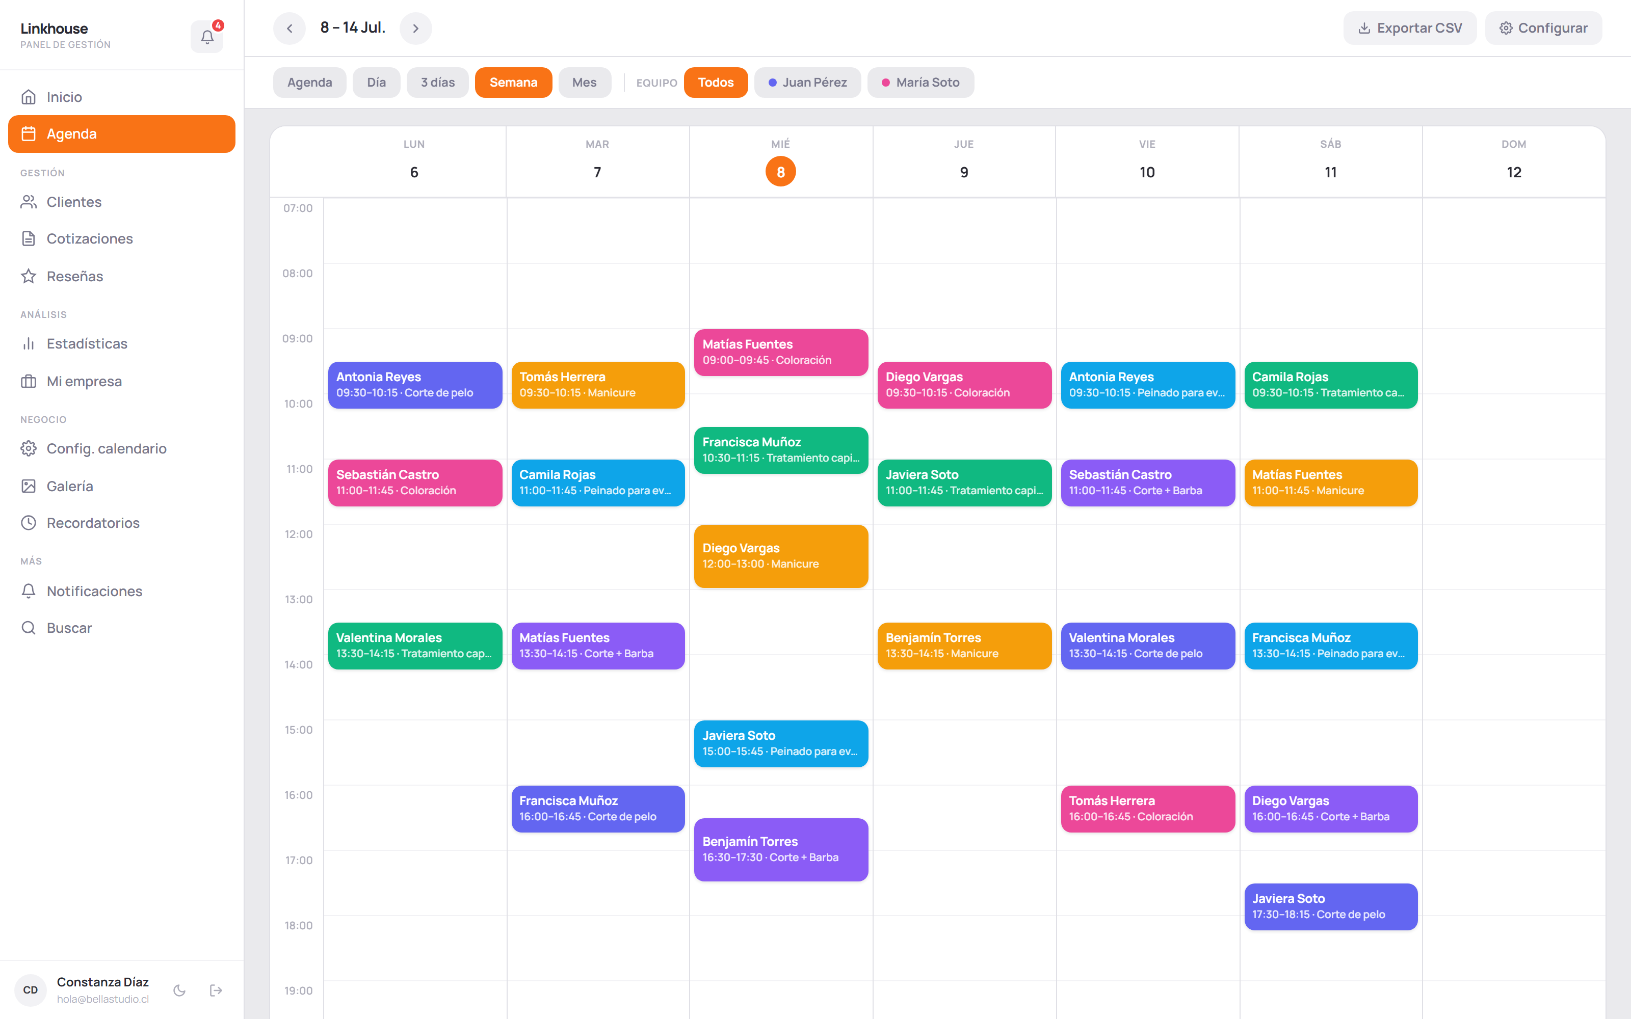Switch to the 3 días view
This screenshot has height=1019, width=1631.
click(x=437, y=82)
